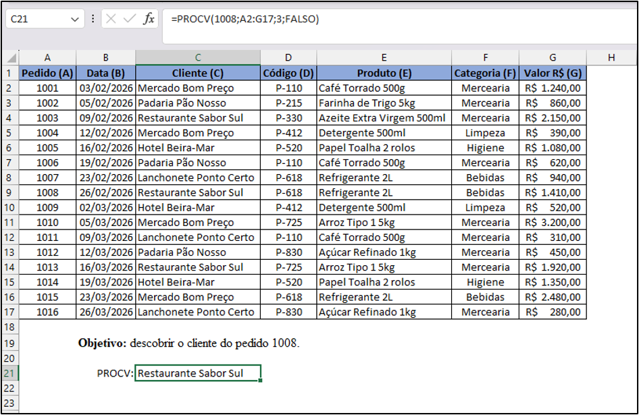Click the value cell R$ 2.480,00
This screenshot has height=415, width=639.
pos(553,297)
